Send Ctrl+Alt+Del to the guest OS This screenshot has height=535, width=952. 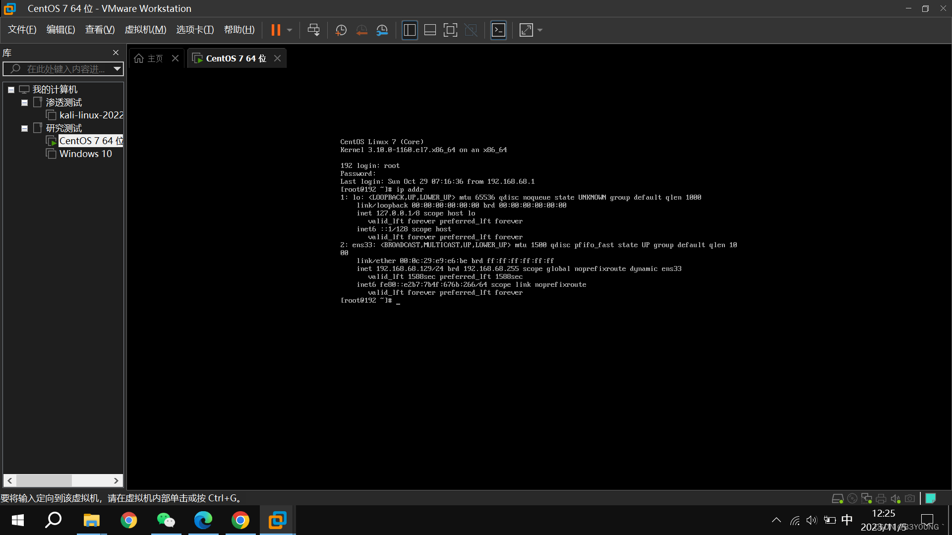313,30
